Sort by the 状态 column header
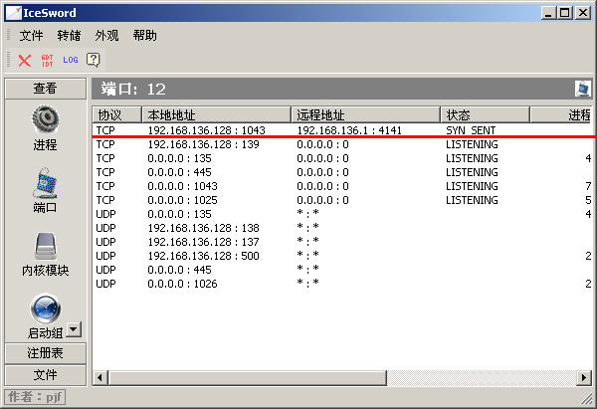Viewport: 597px width, 409px height. 486,114
